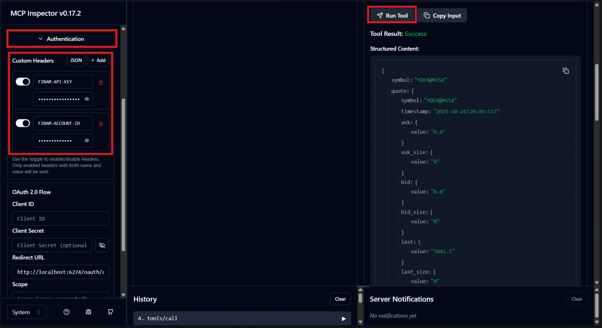Click the "MCP Inspector v0.17.2" title

[46, 13]
